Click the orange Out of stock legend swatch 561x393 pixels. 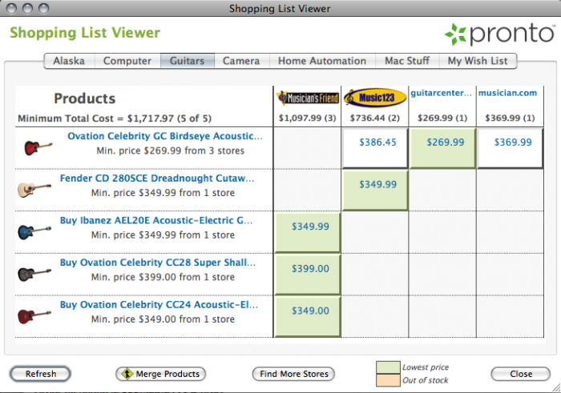coord(388,380)
